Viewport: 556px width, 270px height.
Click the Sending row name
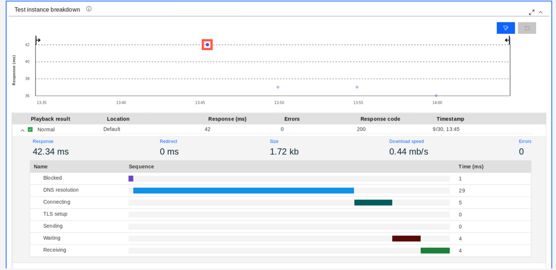(x=53, y=226)
